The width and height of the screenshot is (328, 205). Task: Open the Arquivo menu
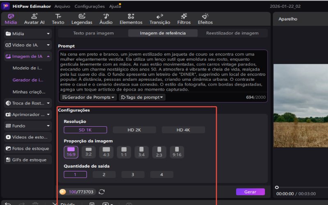(62, 6)
